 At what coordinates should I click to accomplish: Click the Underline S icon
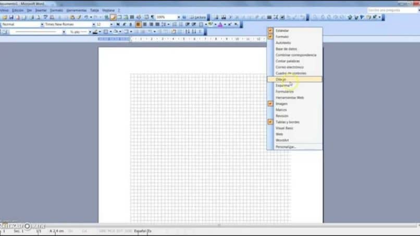point(131,24)
